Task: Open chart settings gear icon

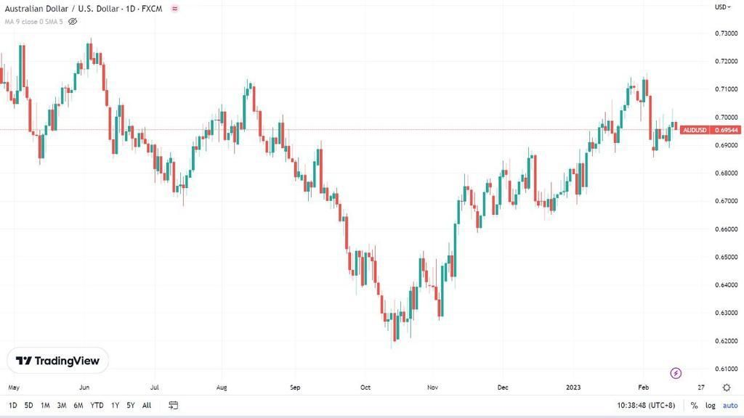Action: pyautogui.click(x=727, y=388)
